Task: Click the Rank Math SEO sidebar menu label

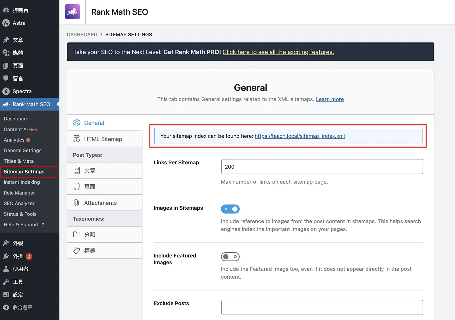Action: pos(31,104)
